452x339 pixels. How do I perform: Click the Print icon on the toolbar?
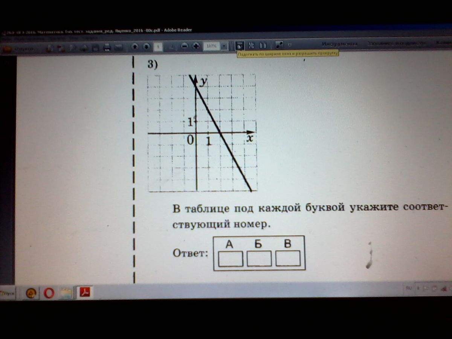107,47
